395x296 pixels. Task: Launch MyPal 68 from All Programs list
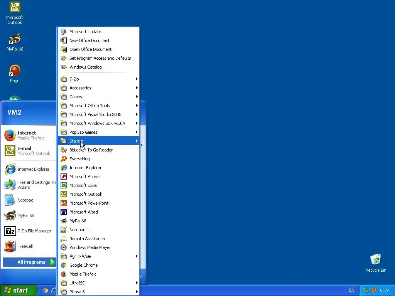tap(99, 221)
